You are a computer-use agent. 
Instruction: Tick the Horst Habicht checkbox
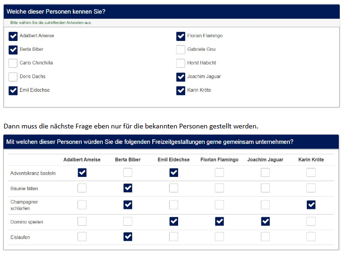(180, 63)
